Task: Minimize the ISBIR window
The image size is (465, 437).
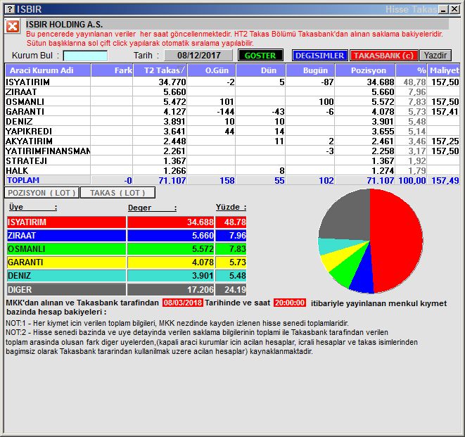Action: click(444, 9)
